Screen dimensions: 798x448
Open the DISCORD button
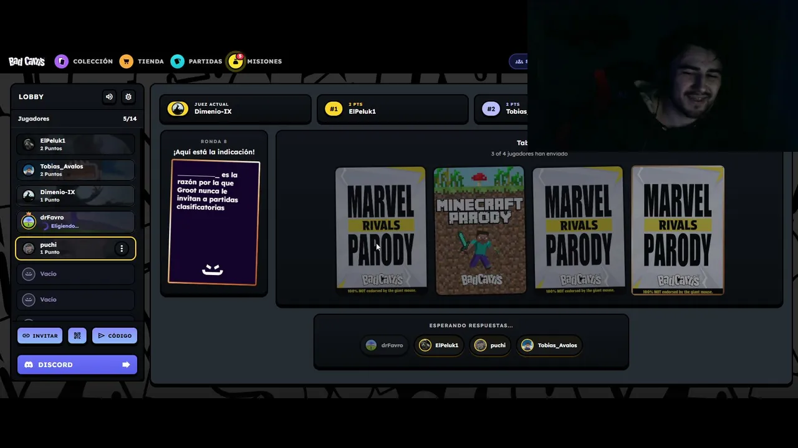tap(77, 365)
